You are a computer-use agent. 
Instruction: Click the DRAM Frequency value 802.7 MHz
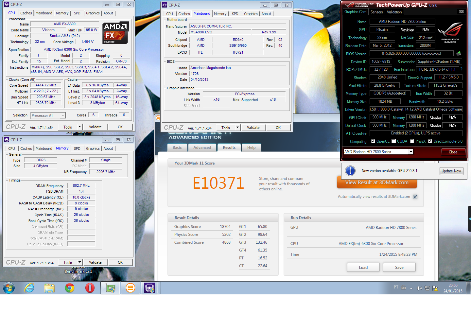click(x=81, y=185)
